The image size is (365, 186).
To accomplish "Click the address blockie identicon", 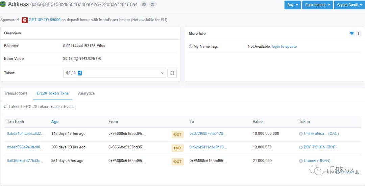I will click(3, 4).
